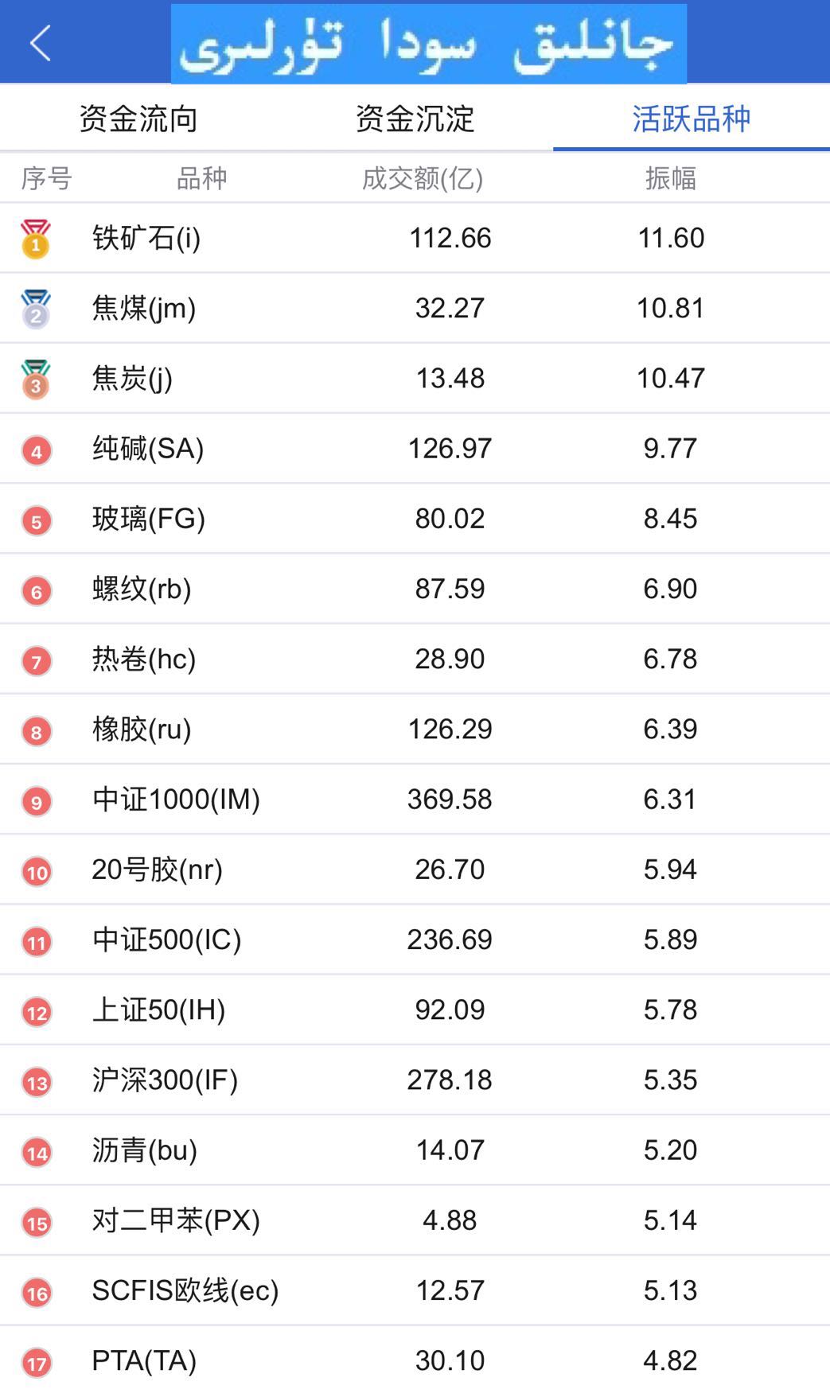Image resolution: width=830 pixels, height=1393 pixels.
Task: Click the 品种 column header
Action: point(201,178)
